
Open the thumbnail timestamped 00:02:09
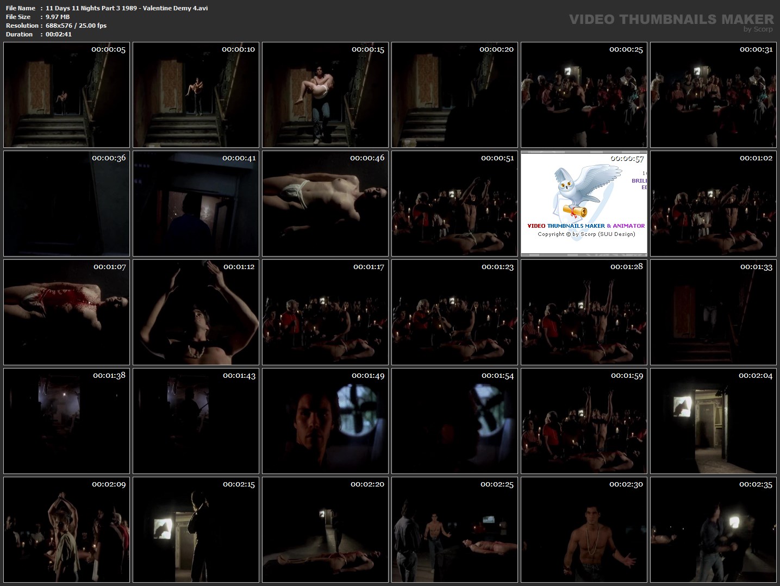pos(66,529)
